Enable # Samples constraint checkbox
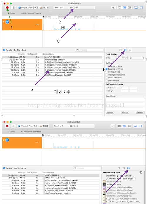 107,88
